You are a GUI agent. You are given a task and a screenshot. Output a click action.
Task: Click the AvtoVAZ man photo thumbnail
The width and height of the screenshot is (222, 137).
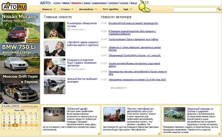pyautogui.click(x=54, y=48)
